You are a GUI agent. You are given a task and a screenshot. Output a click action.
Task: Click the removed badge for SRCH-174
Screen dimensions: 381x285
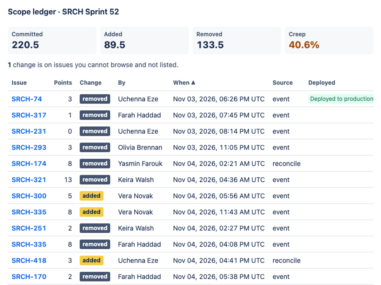[x=95, y=164]
